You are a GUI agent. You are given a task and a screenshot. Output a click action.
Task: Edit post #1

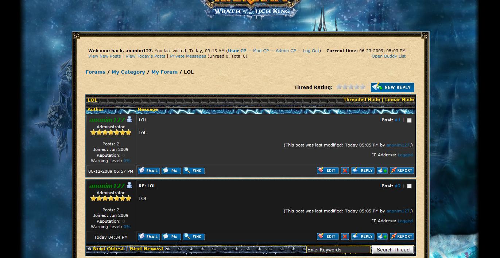click(x=328, y=170)
